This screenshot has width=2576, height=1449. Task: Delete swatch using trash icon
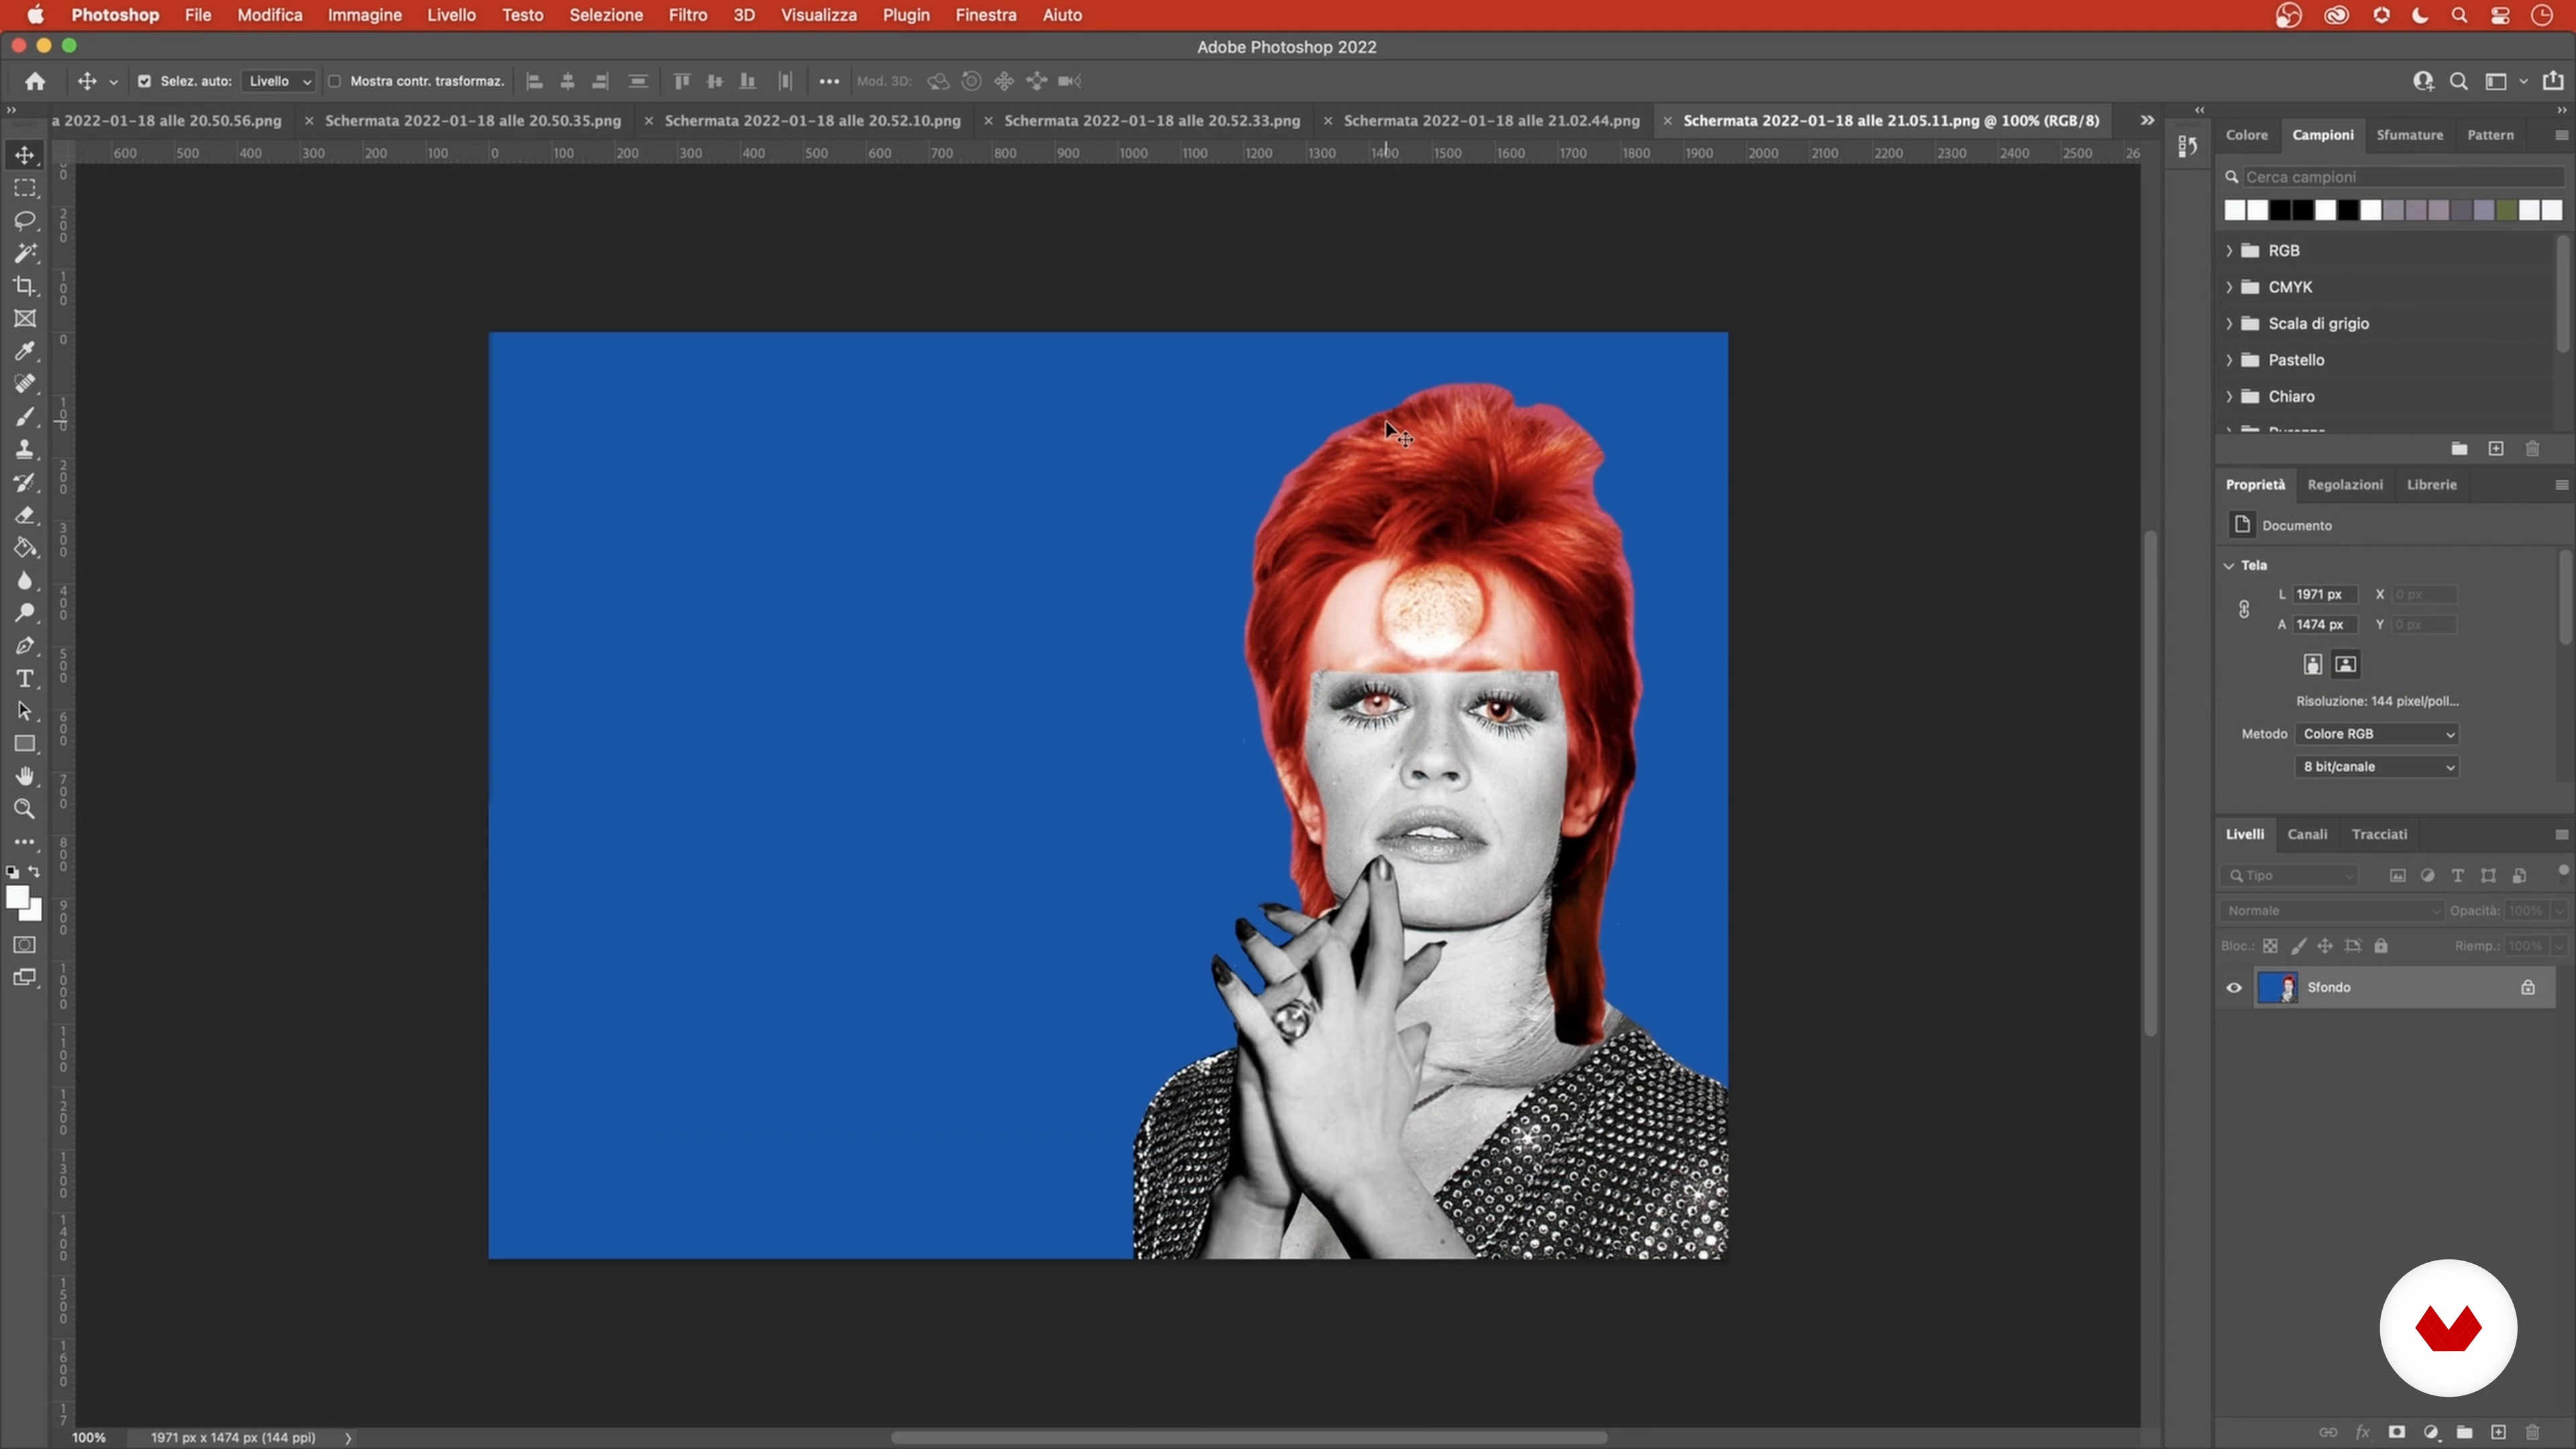click(x=2532, y=449)
